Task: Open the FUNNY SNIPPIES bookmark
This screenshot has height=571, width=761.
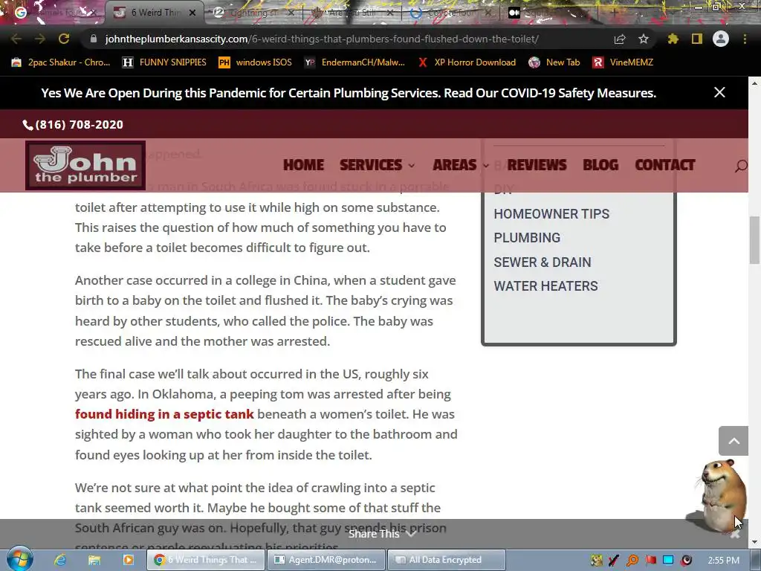Action: coord(164,62)
